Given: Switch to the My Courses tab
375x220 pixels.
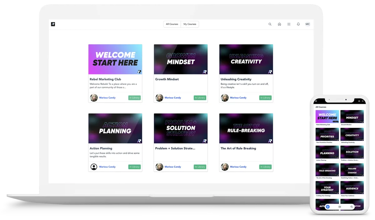Looking at the screenshot, I should click(x=190, y=24).
